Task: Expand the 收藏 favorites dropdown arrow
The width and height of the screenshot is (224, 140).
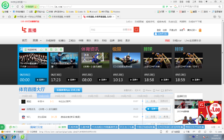Action: click(x=10, y=12)
